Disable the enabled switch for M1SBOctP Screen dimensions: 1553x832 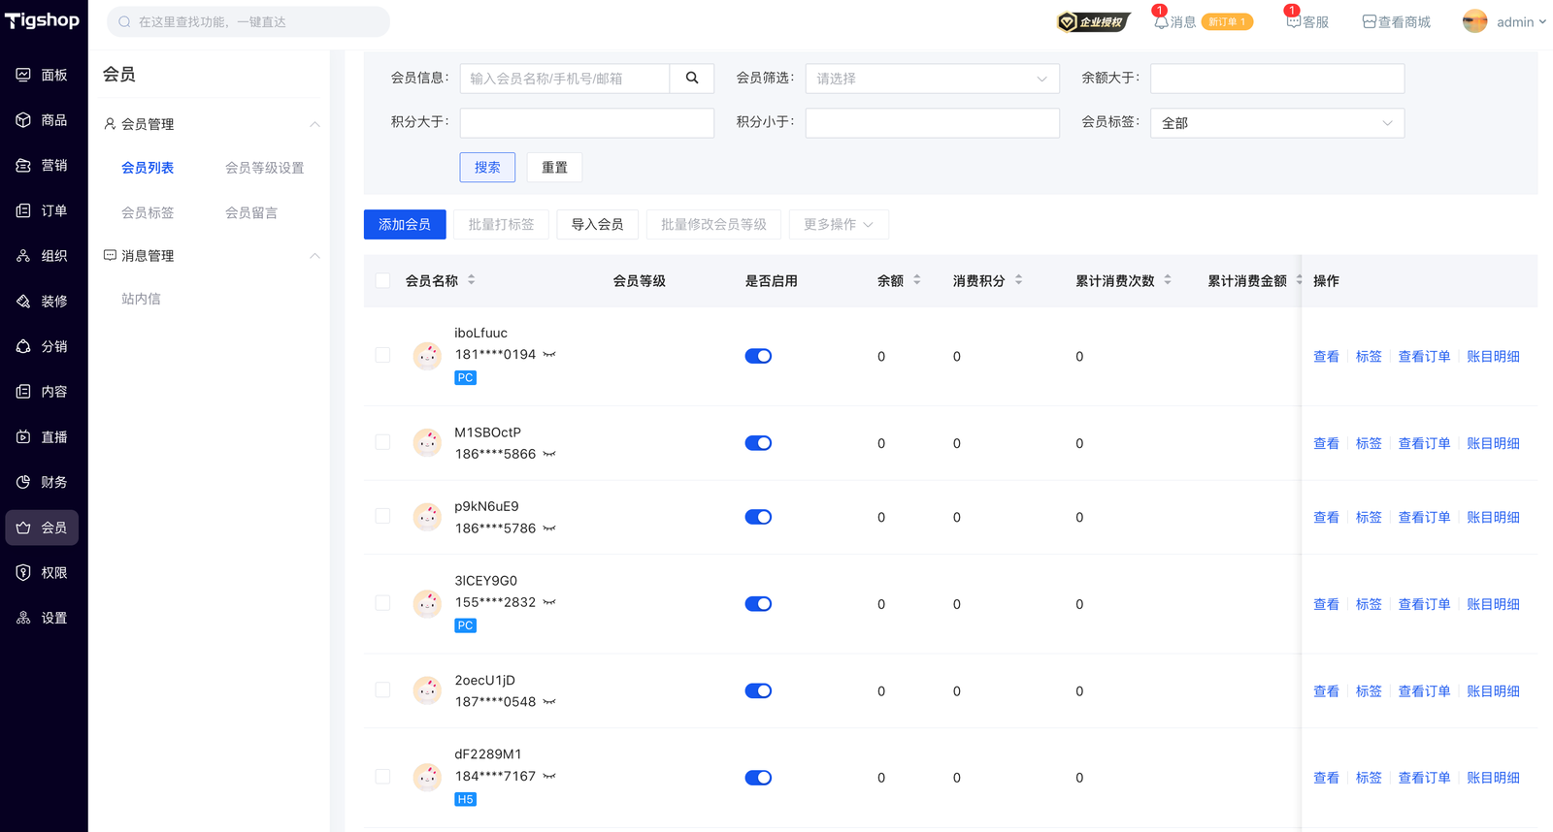(758, 443)
